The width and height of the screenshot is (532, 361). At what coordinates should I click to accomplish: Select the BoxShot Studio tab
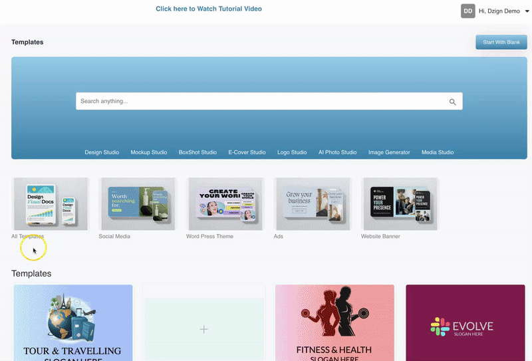198,152
